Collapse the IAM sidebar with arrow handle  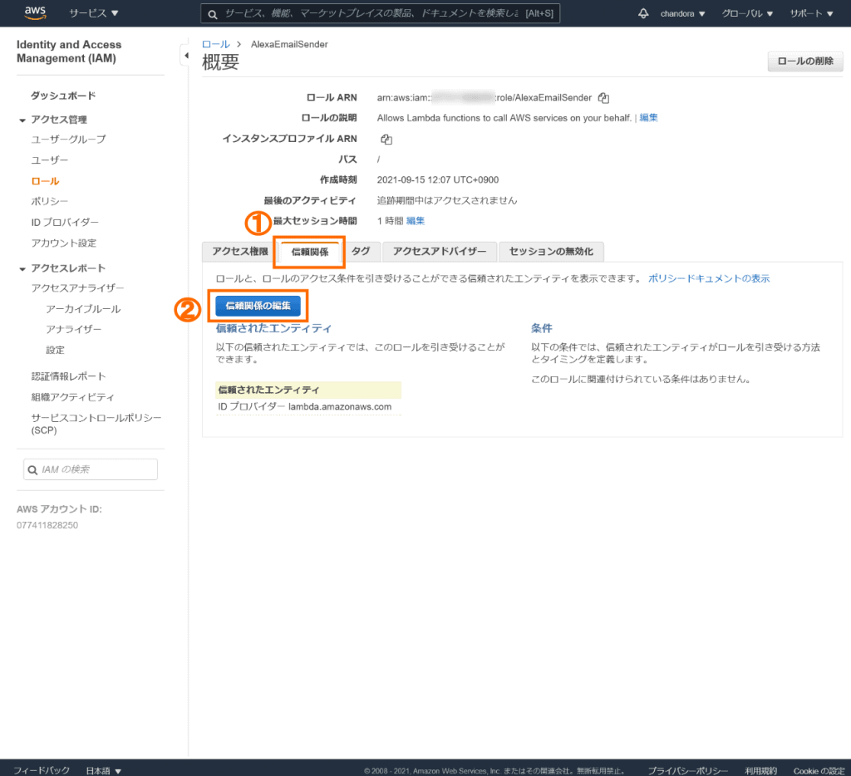click(186, 56)
